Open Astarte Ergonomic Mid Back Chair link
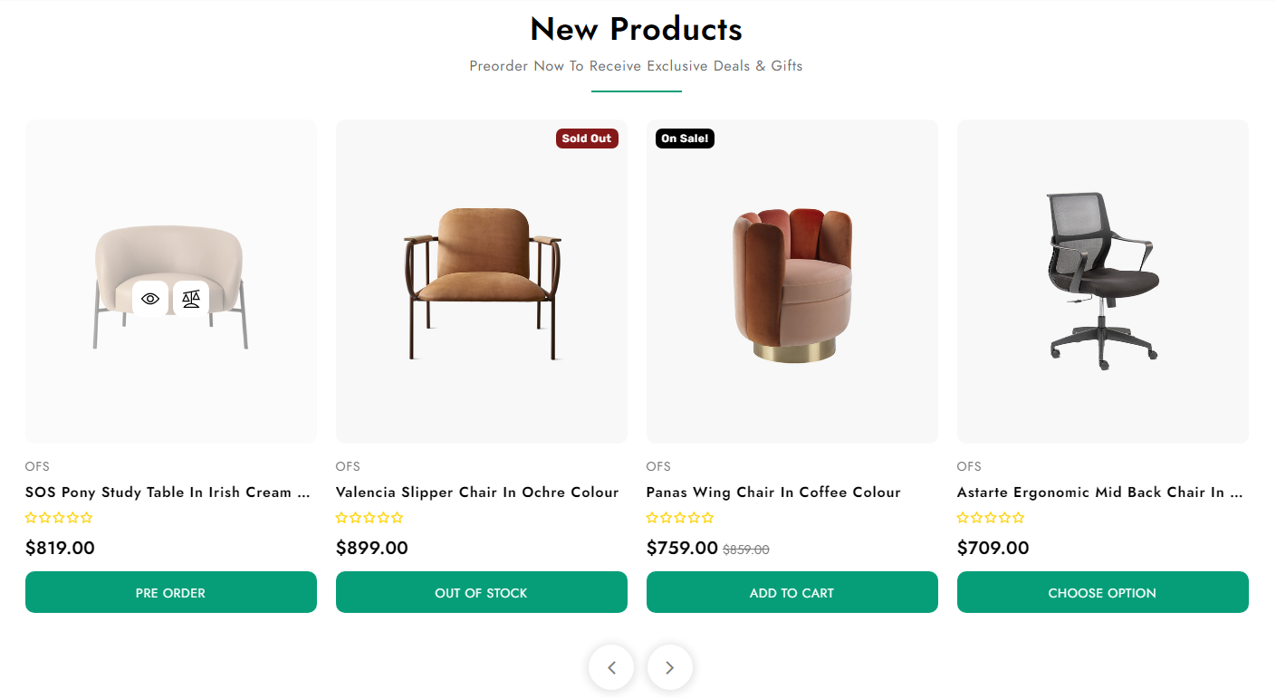Image resolution: width=1276 pixels, height=698 pixels. point(1099,492)
